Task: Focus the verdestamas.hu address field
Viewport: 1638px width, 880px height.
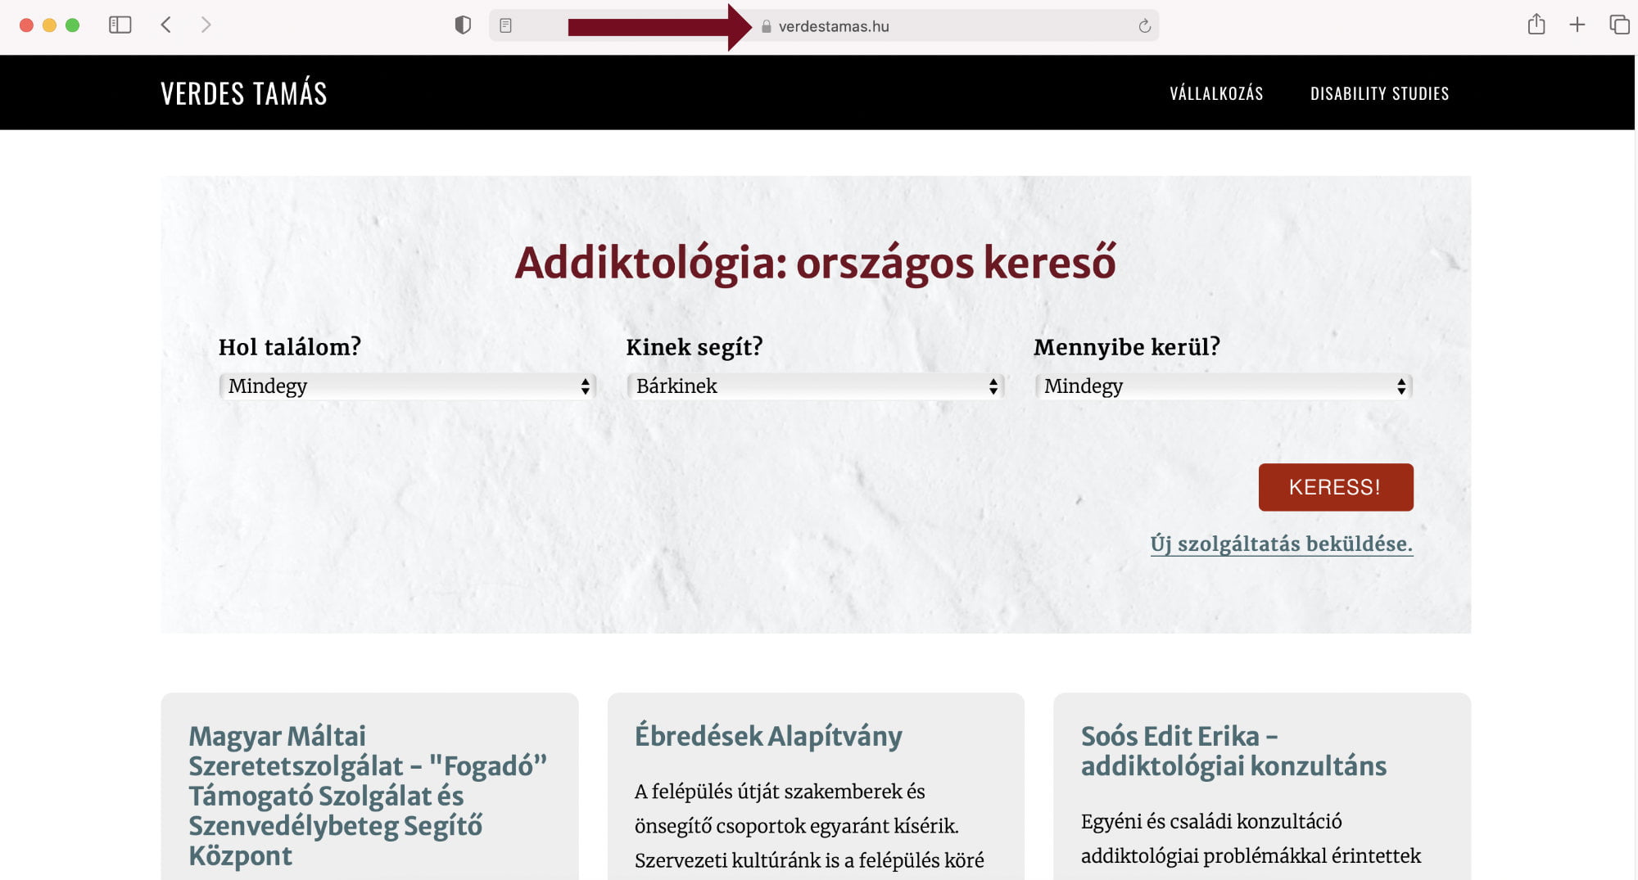Action: point(823,26)
